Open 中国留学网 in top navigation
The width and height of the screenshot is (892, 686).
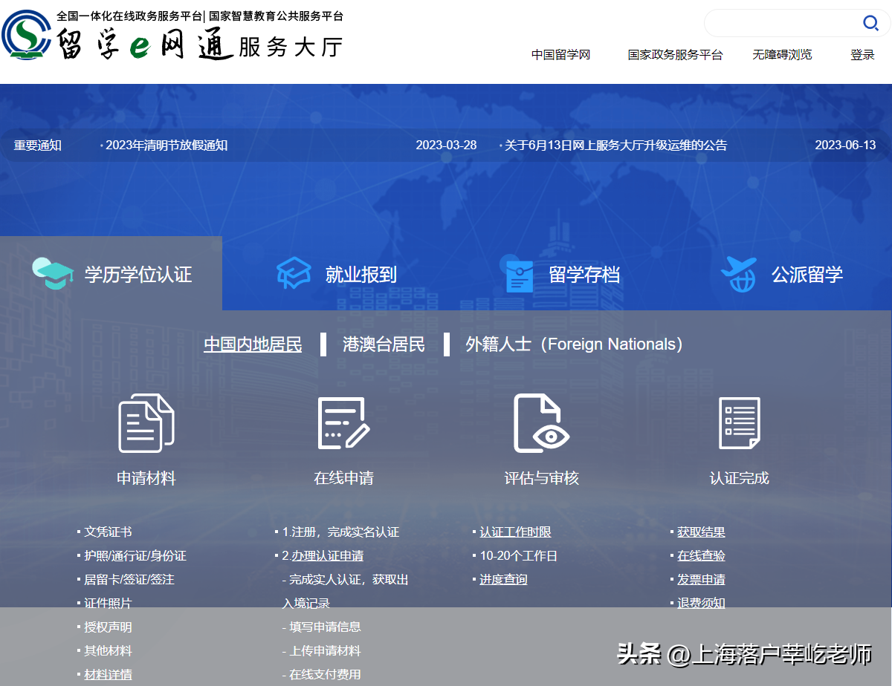pos(560,54)
